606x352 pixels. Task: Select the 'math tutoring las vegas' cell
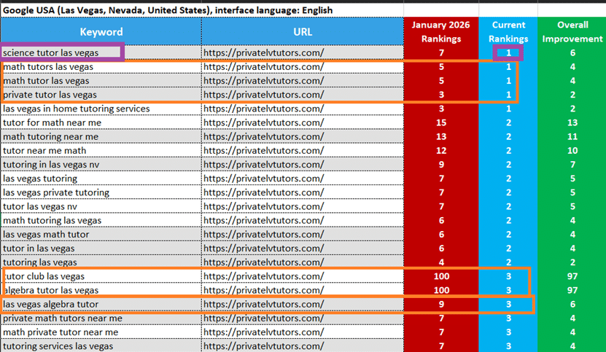coord(101,220)
